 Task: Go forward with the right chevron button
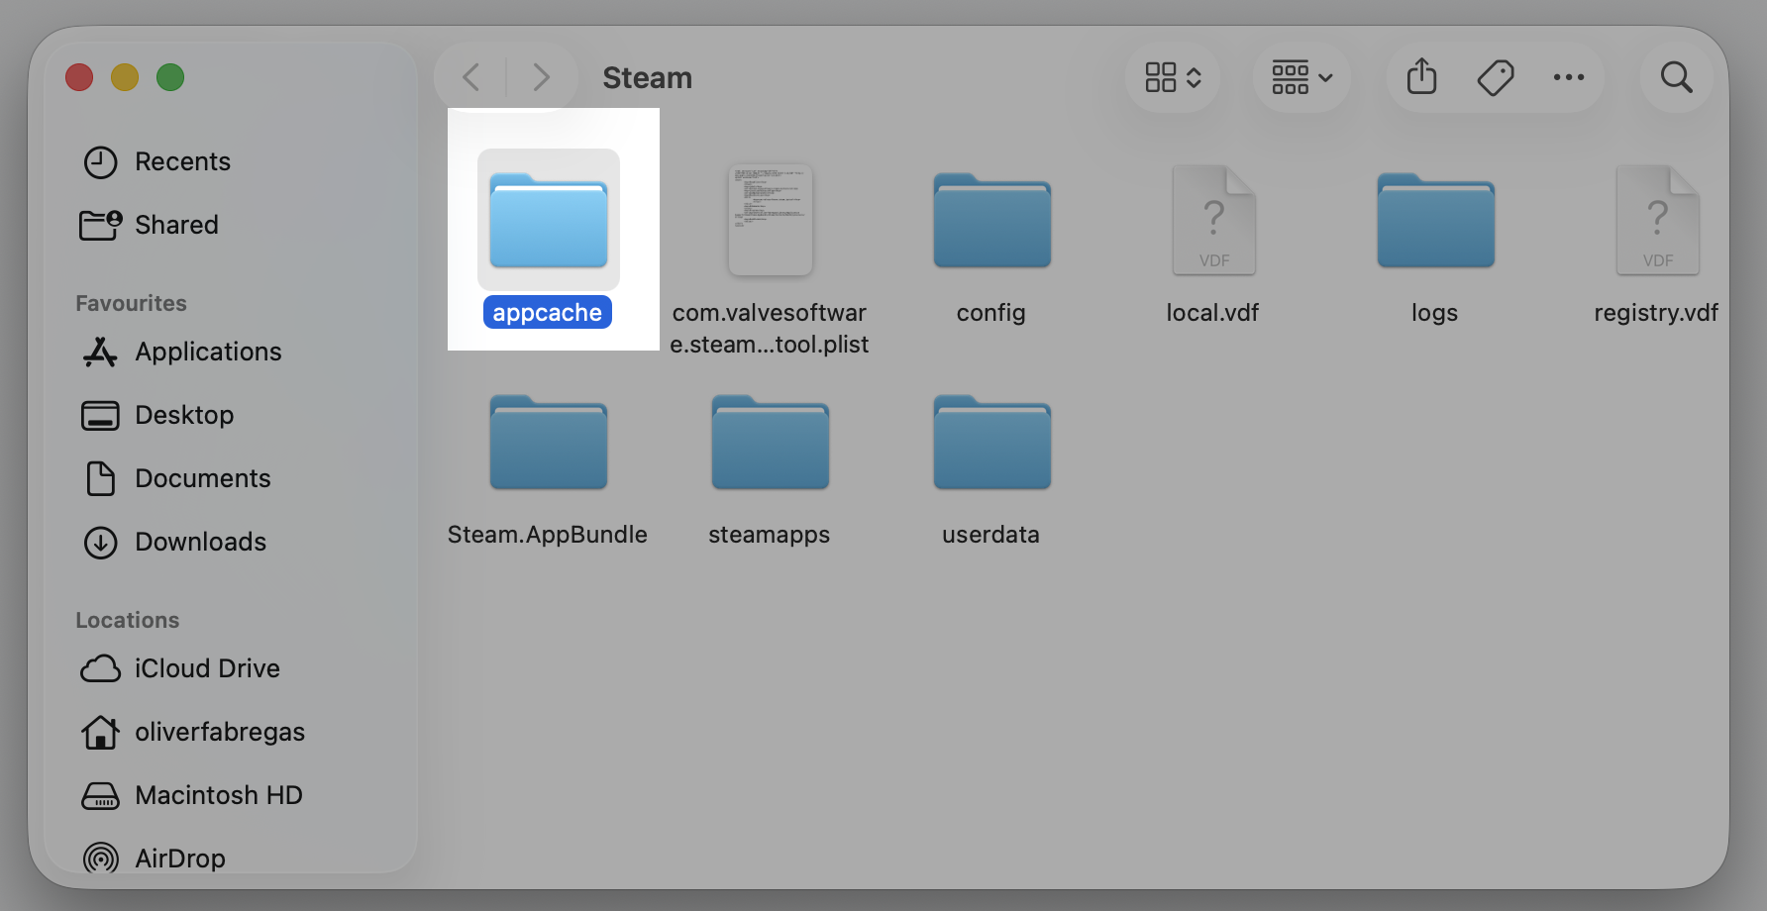pos(541,77)
